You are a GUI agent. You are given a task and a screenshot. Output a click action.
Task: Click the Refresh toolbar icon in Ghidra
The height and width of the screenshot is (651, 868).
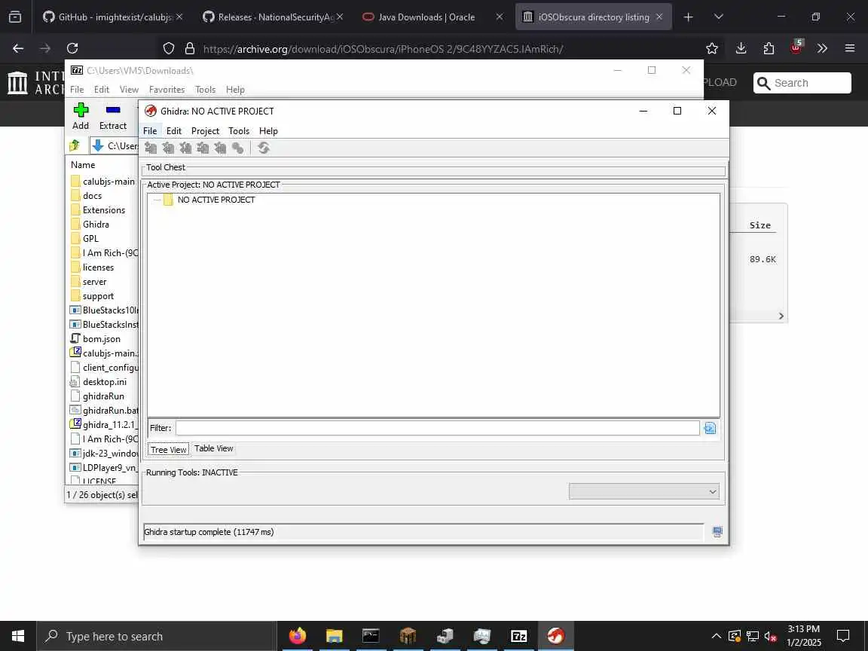click(264, 148)
